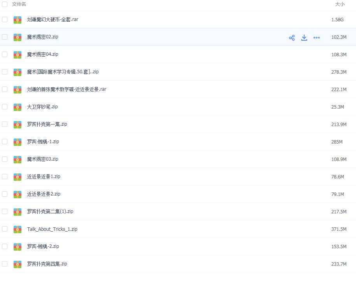
Task: Open file name 魔术揭密03.zip
Action: pos(43,159)
